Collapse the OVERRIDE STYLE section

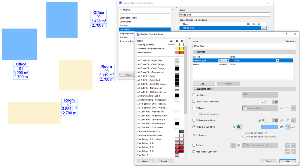[x=194, y=89]
